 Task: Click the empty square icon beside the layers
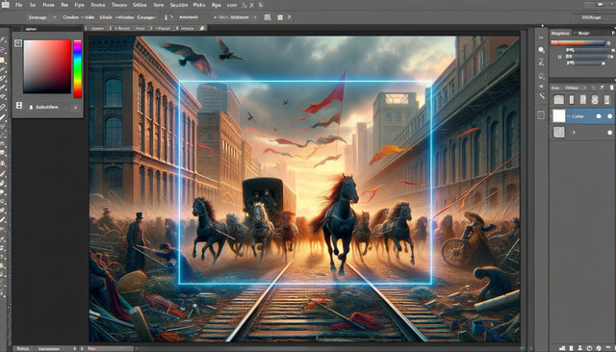[541, 115]
